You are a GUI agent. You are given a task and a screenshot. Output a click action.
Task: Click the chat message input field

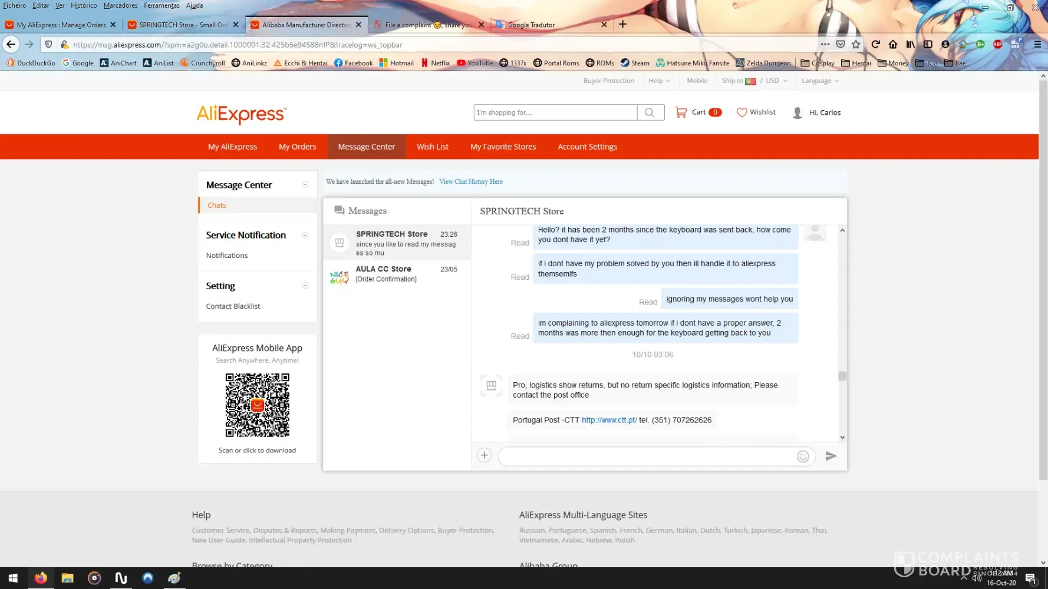645,456
